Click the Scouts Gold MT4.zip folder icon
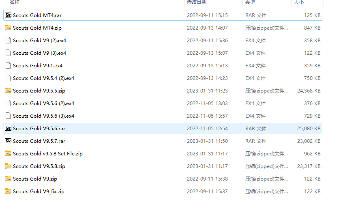This screenshot has width=343, height=211. coord(8,28)
